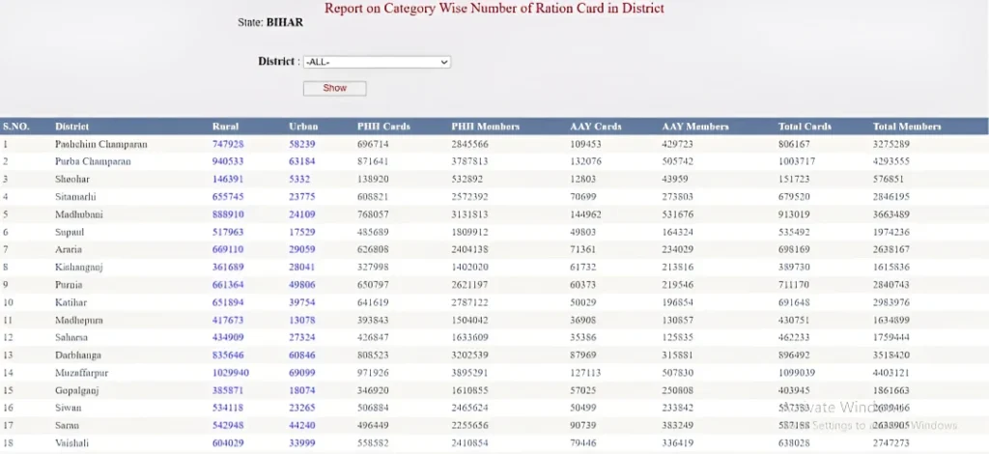Open Katihar Urban value 39754
989x454 pixels.
coord(302,302)
